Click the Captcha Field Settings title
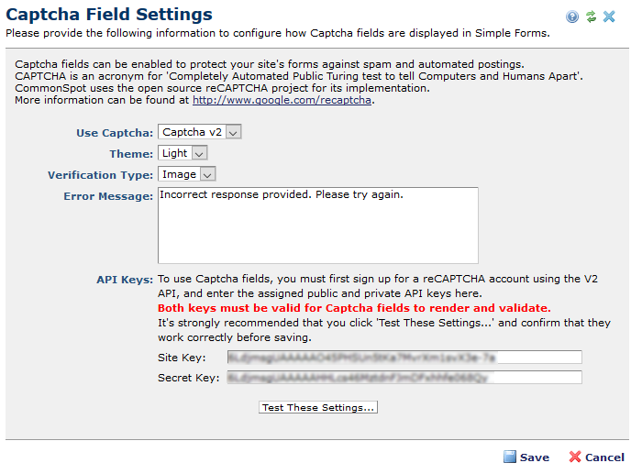The height and width of the screenshot is (474, 631). pos(109,15)
